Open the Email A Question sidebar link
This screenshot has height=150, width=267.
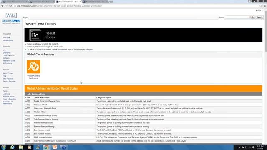(x=9, y=99)
